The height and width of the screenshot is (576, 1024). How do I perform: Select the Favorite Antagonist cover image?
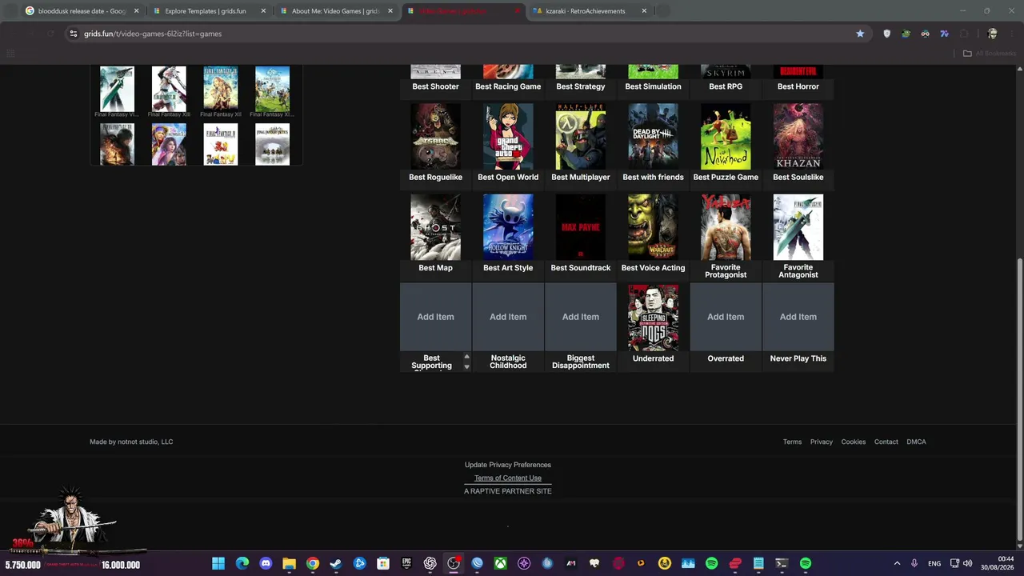pyautogui.click(x=798, y=227)
